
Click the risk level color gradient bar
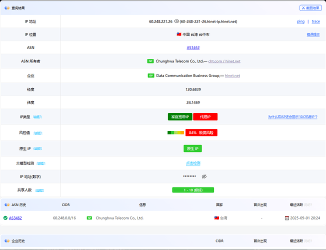click(175, 132)
